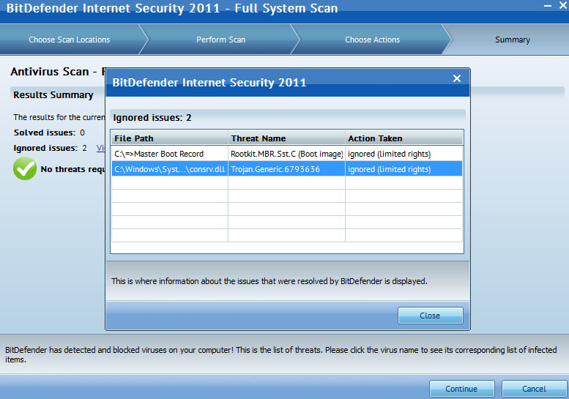Click the 'Solved issues: 0' text

tap(49, 133)
